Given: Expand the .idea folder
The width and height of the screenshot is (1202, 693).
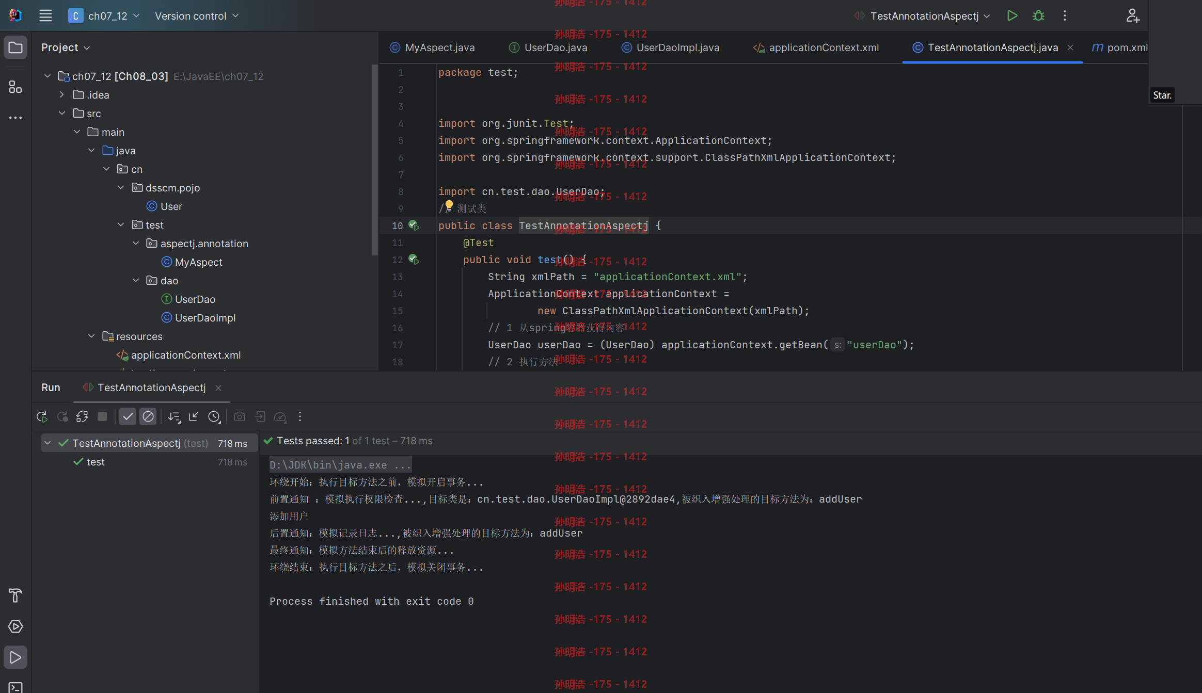Looking at the screenshot, I should pos(62,95).
